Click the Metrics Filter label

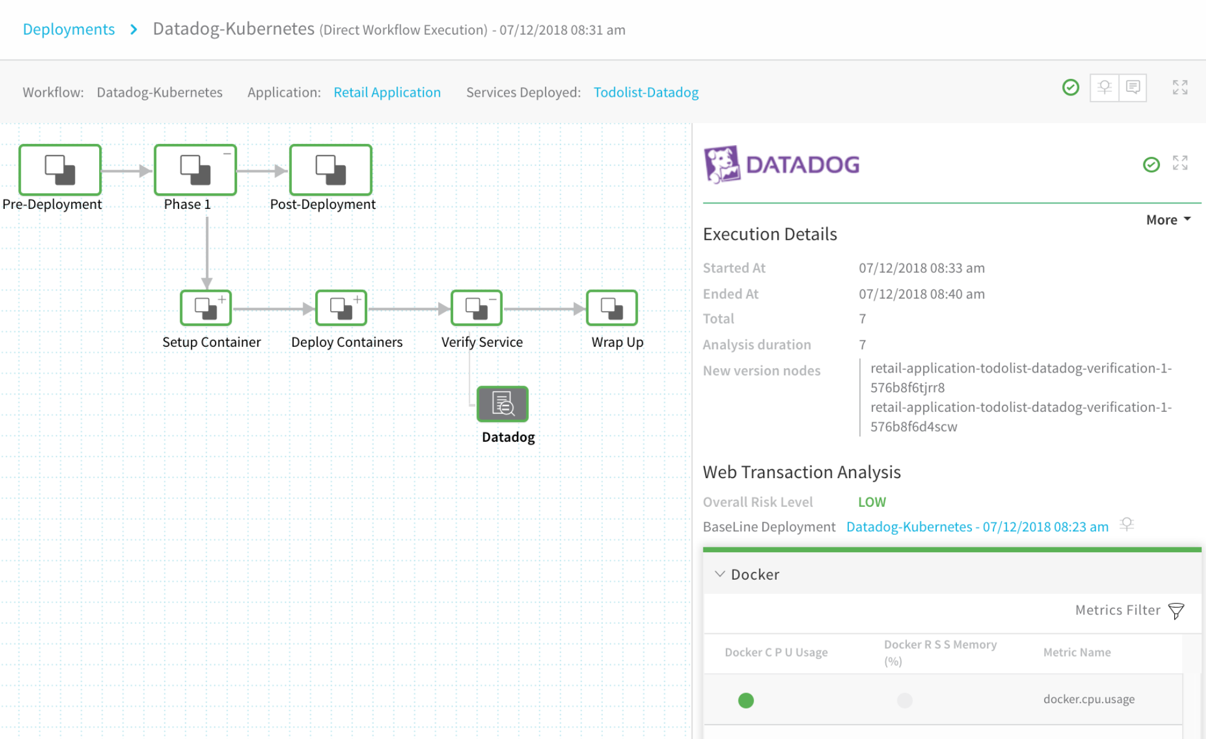[x=1118, y=610]
